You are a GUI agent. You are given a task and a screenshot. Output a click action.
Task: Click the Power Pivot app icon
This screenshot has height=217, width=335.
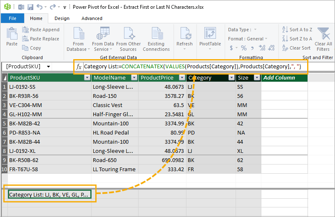pos(7,7)
